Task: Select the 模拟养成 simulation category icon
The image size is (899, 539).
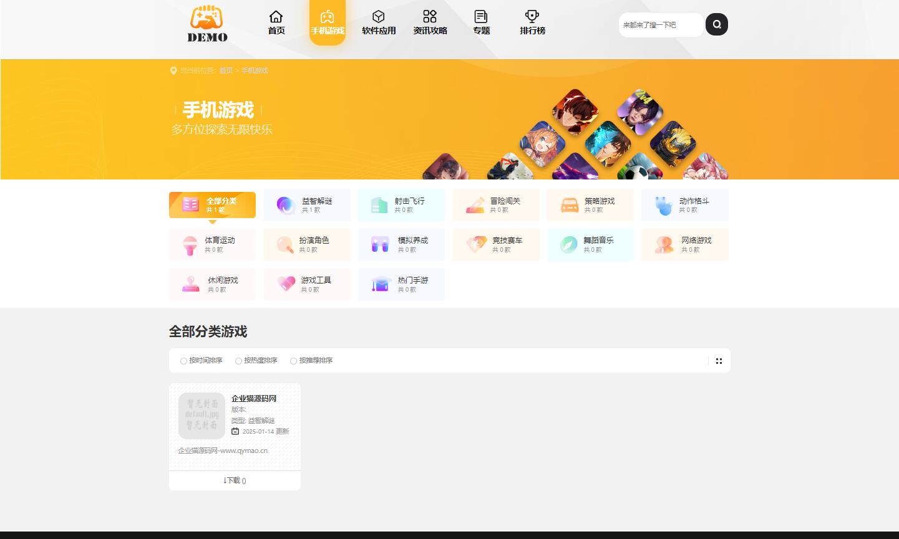Action: pos(380,244)
